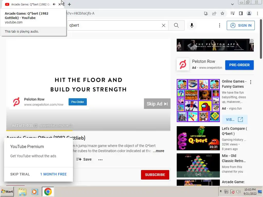263x197 pixels.
Task: Click the Let's Compare ( Q*bert ) title
Action: coord(234,131)
